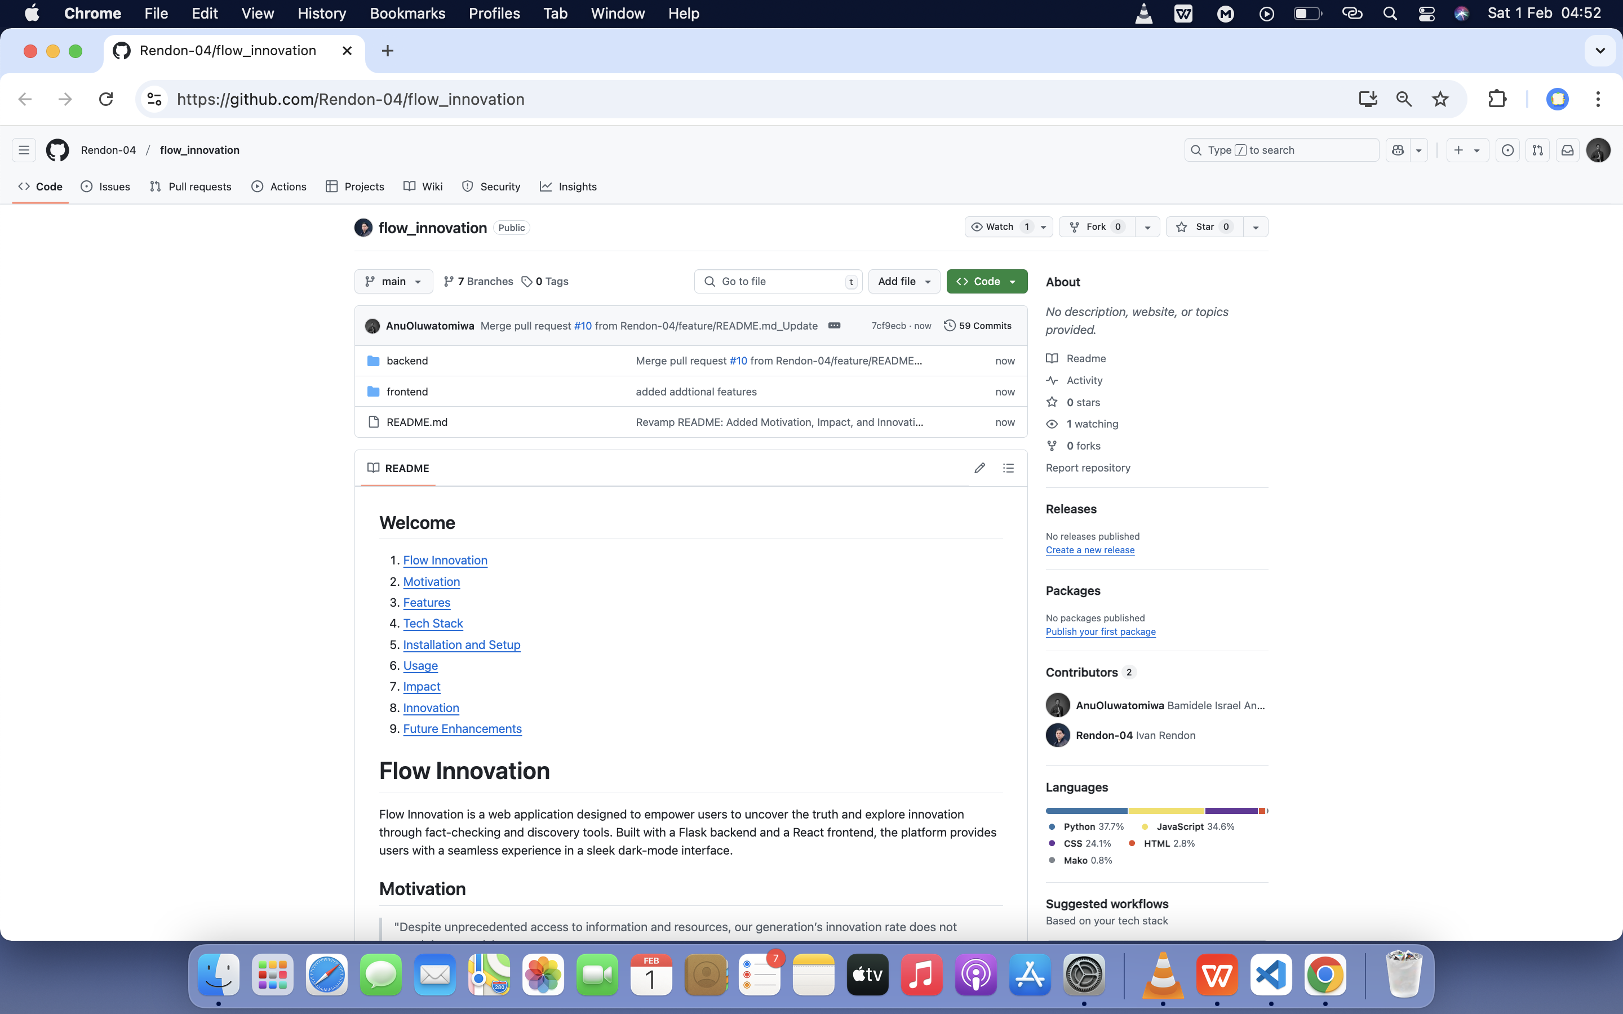The height and width of the screenshot is (1014, 1623).
Task: Edit README with the pencil icon
Action: (x=979, y=468)
